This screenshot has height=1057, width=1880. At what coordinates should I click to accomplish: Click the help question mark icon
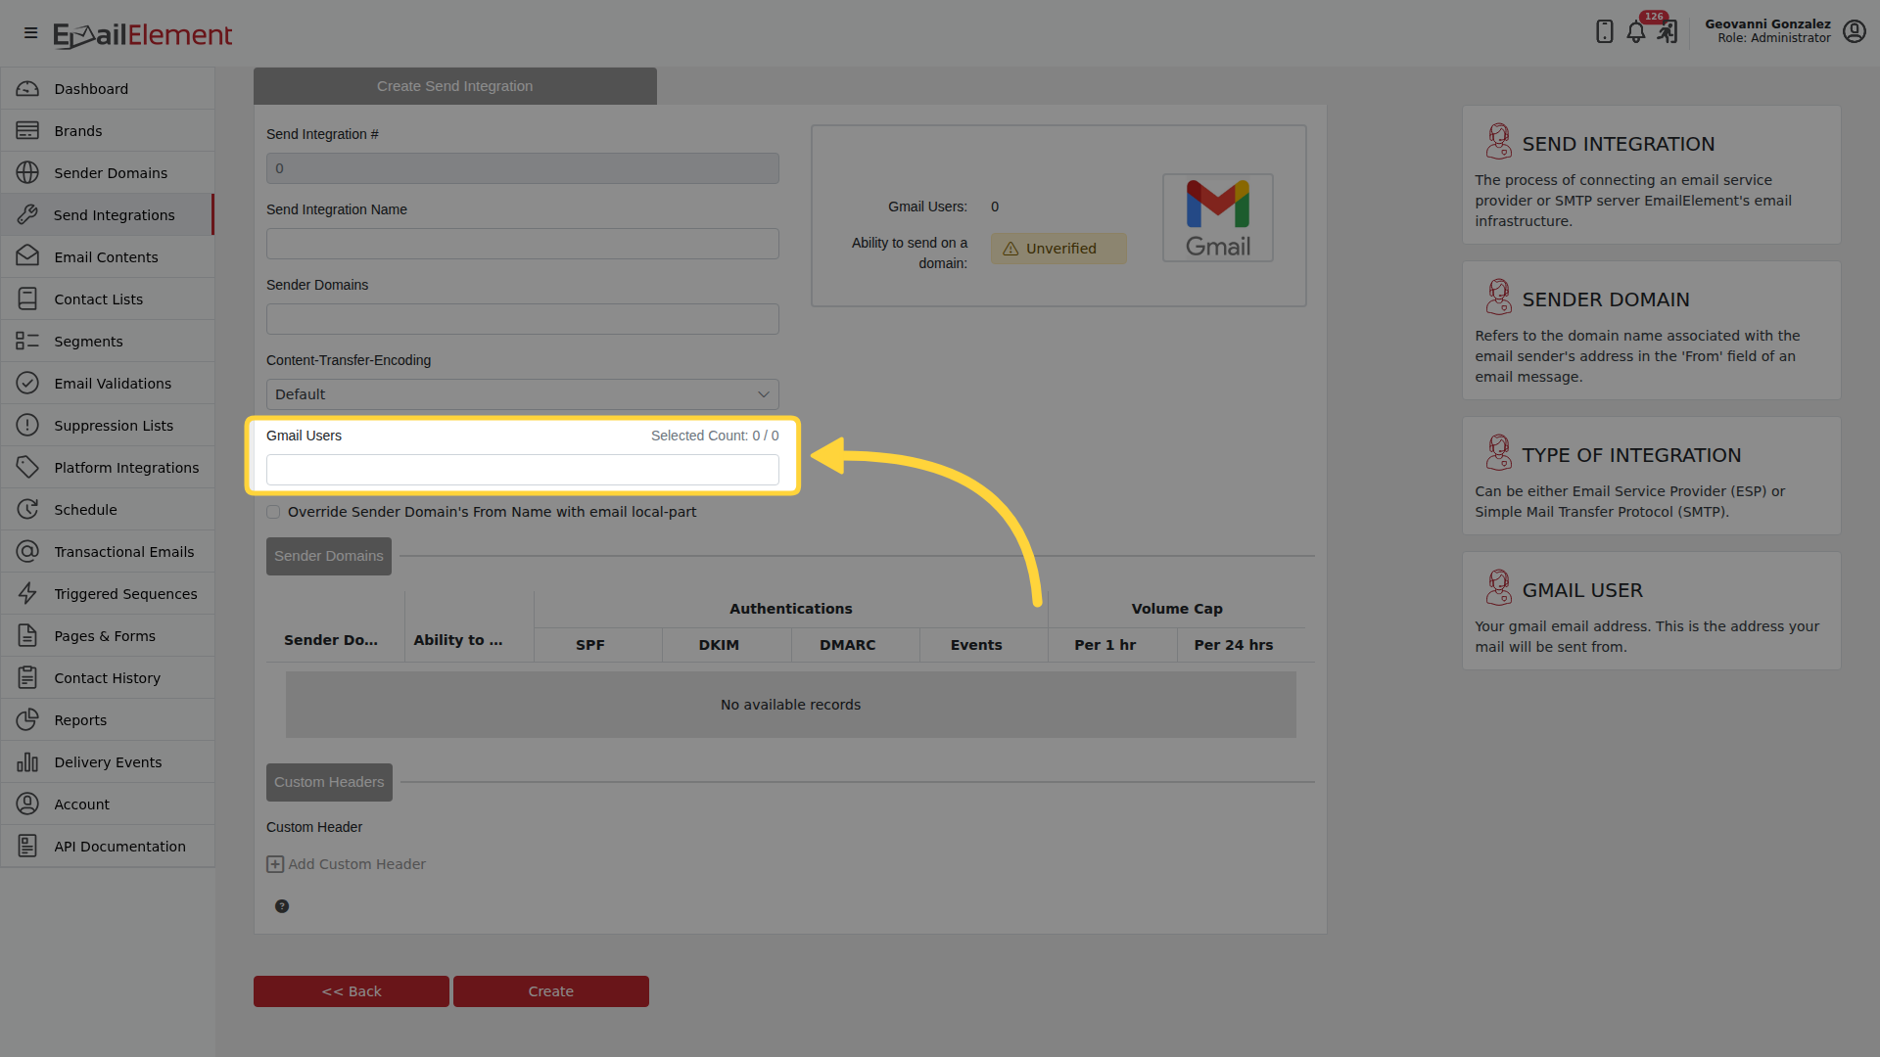[282, 906]
